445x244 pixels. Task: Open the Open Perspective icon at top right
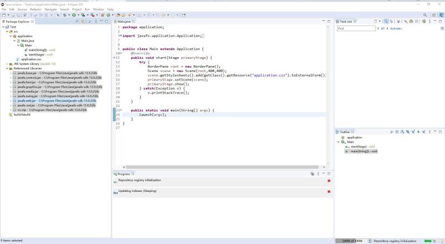pyautogui.click(x=433, y=15)
